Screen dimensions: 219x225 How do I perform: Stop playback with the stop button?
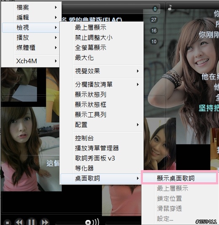coord(7,222)
